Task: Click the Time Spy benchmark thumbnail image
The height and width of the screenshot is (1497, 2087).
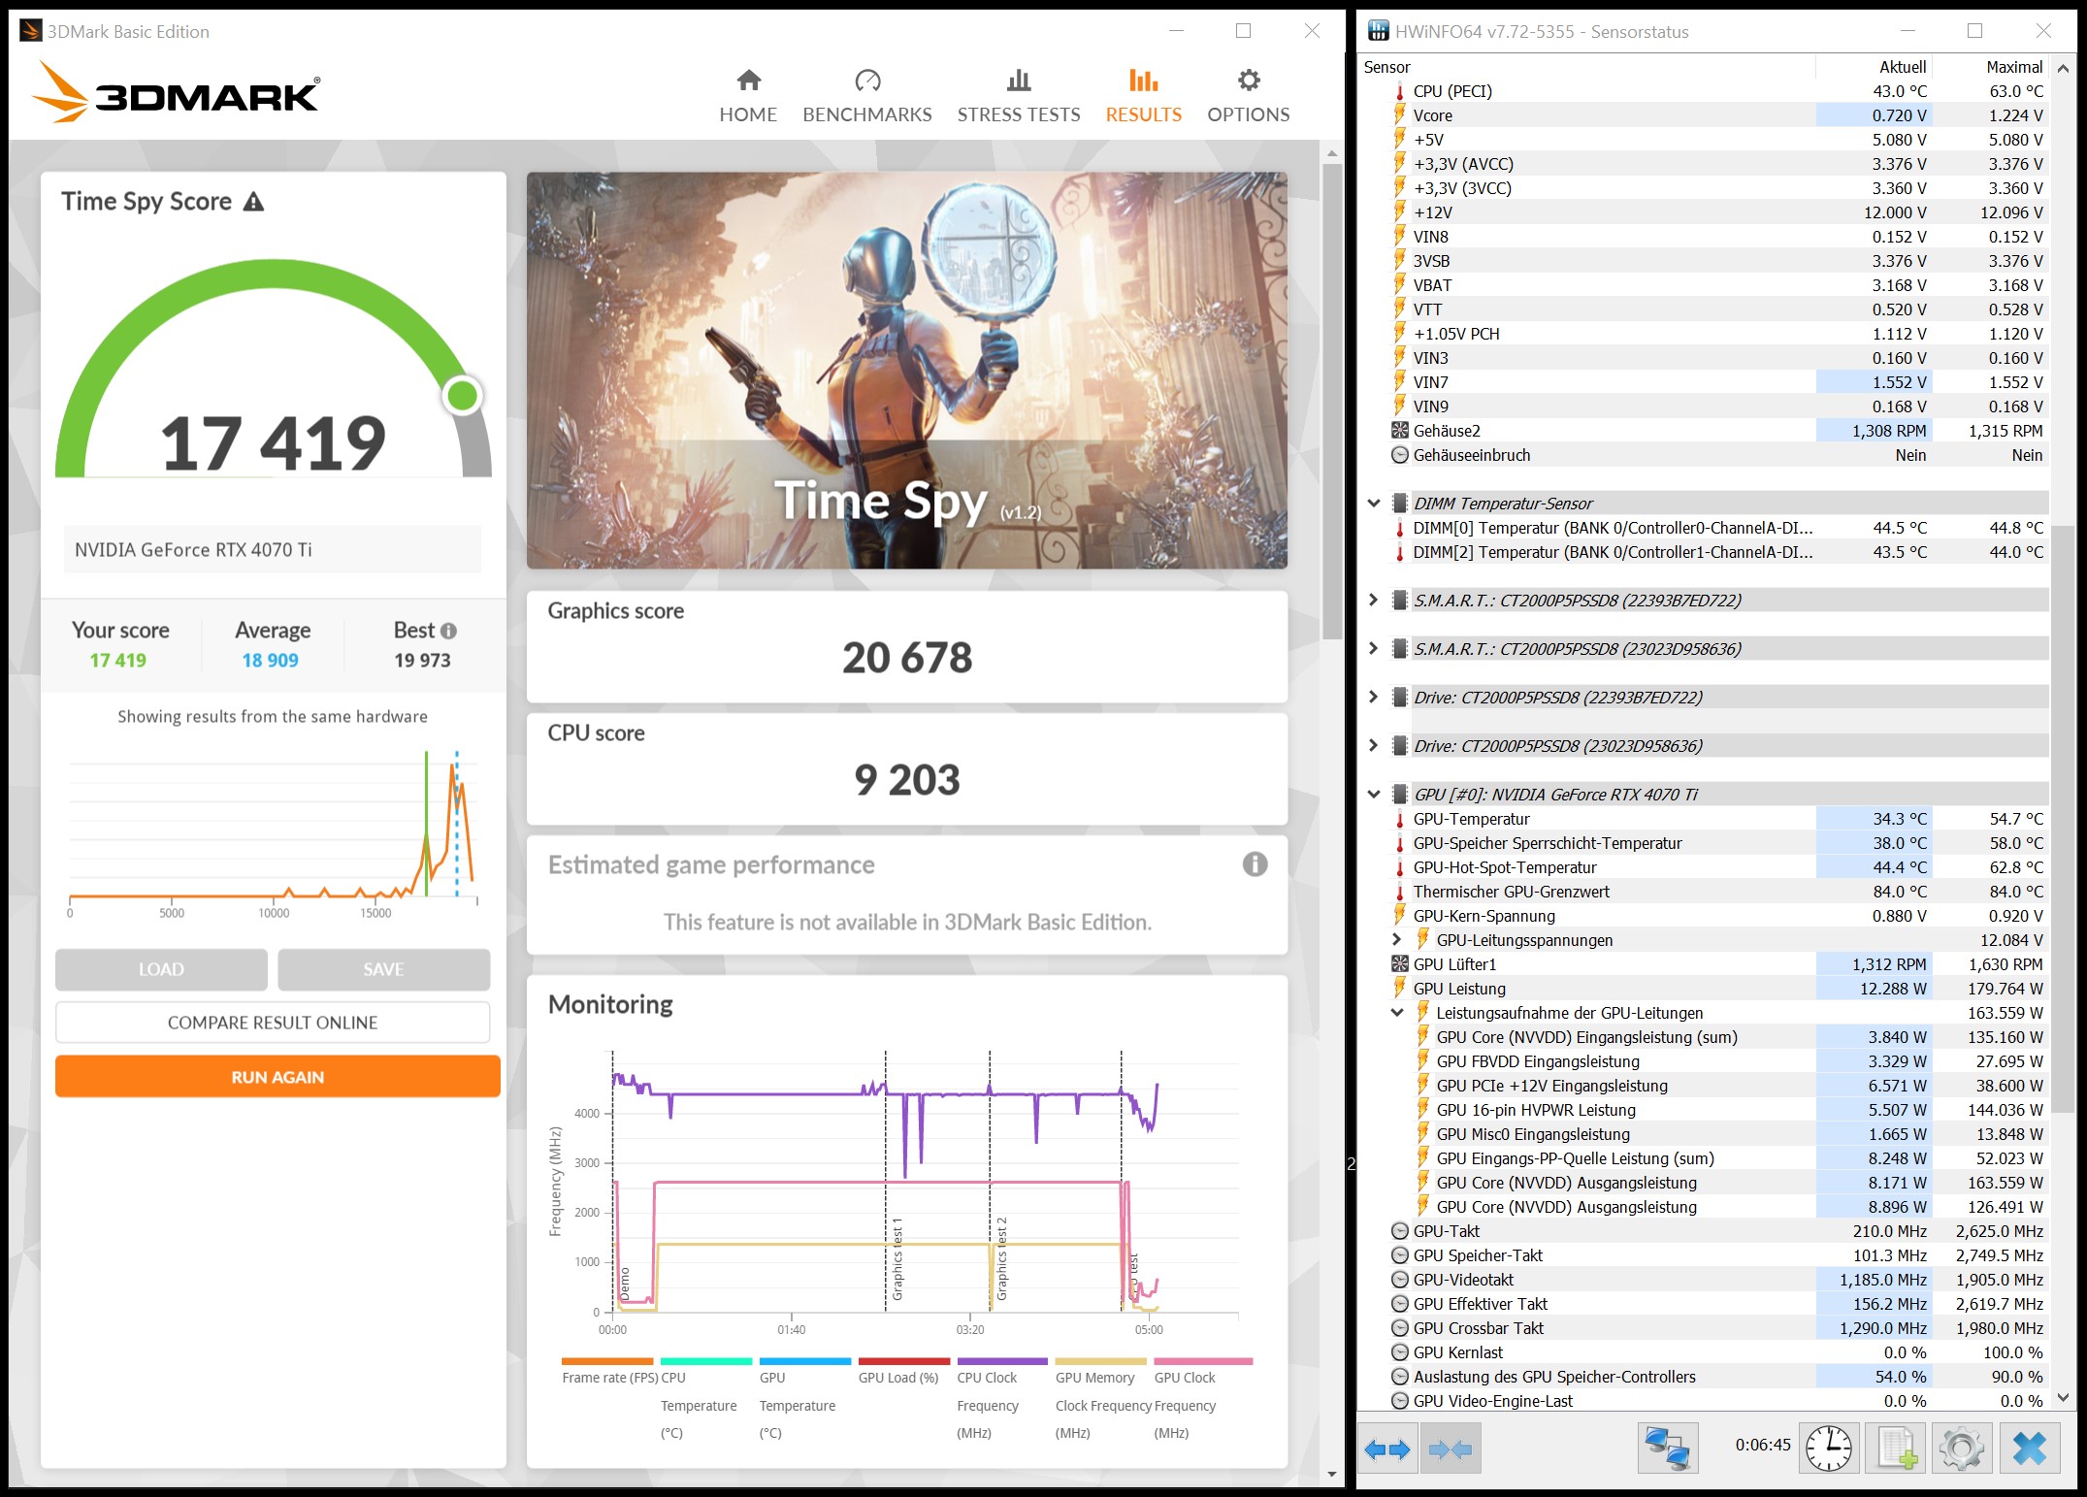Action: pyautogui.click(x=906, y=371)
